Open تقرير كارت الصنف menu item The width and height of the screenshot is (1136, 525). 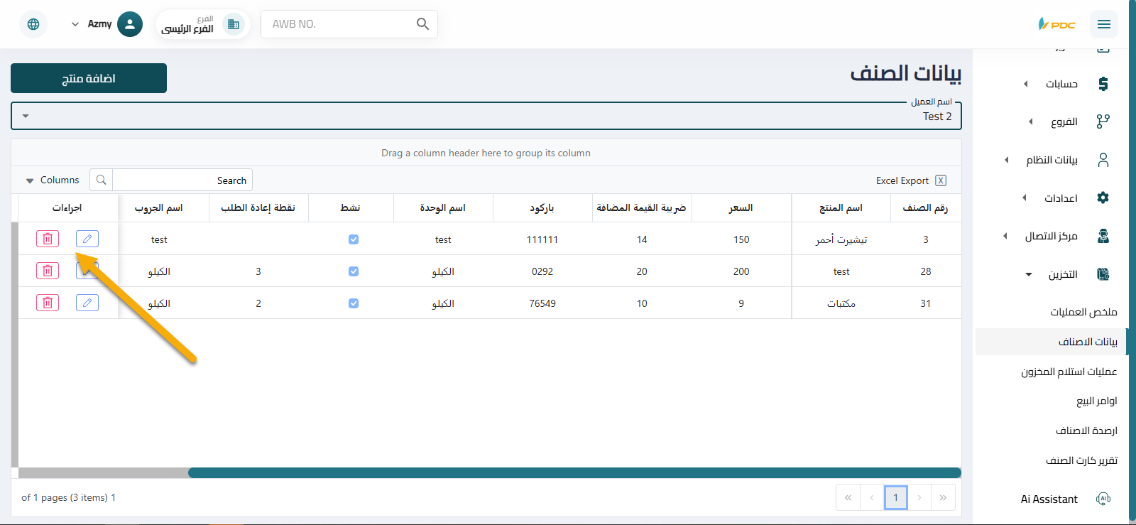[1081, 460]
